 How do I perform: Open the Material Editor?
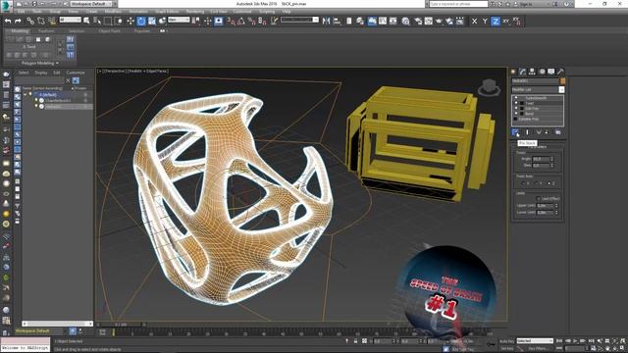tap(405, 21)
